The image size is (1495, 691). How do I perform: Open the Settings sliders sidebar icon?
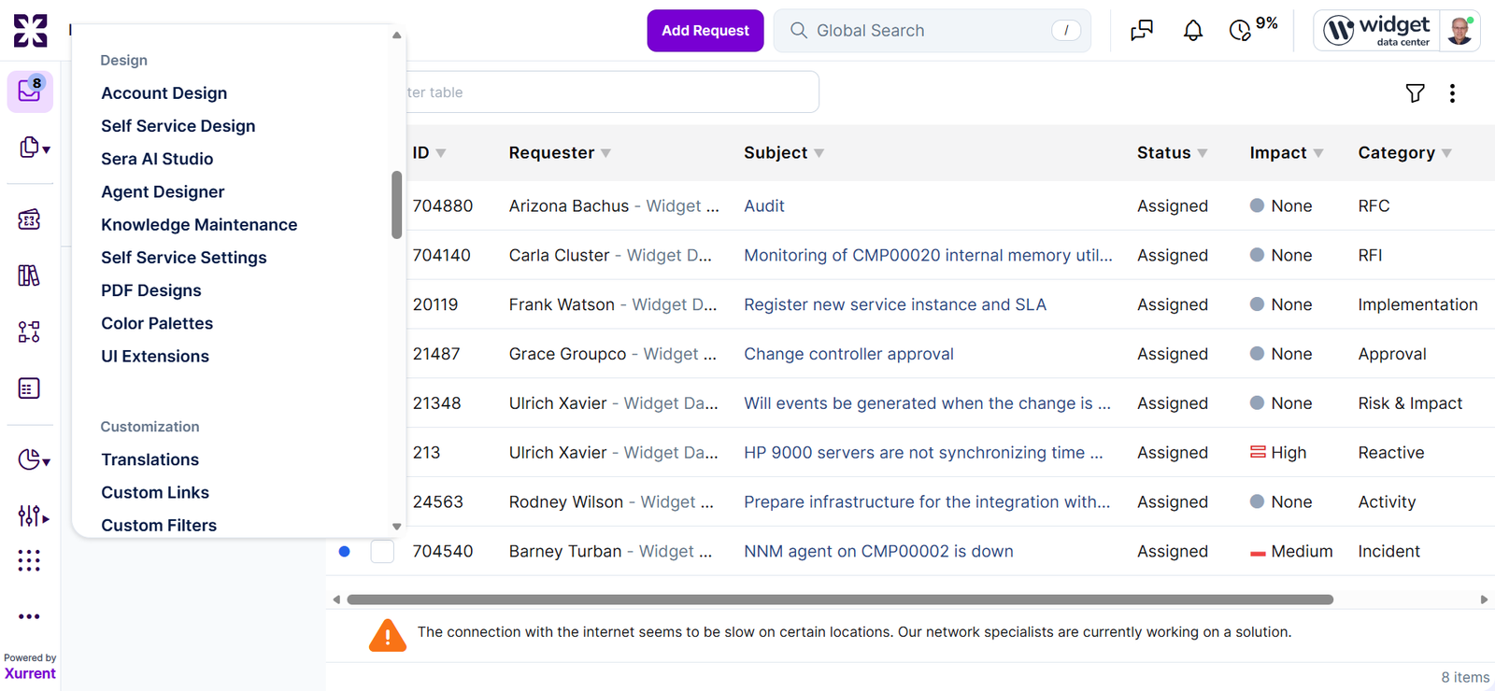pos(34,515)
